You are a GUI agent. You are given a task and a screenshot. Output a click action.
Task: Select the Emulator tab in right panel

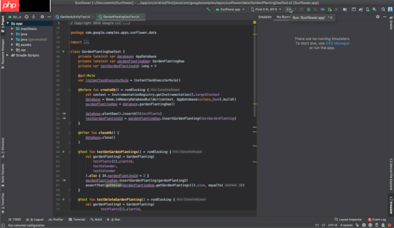coord(265,17)
